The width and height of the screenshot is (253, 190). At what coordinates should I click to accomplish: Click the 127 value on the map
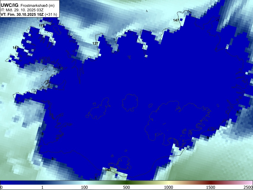[95, 43]
